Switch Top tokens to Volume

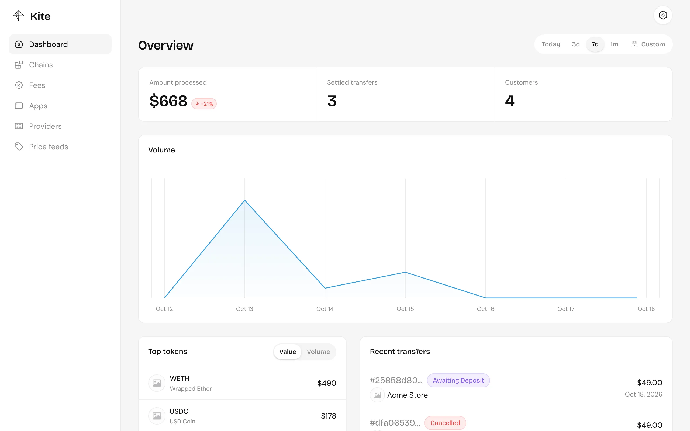pyautogui.click(x=318, y=352)
